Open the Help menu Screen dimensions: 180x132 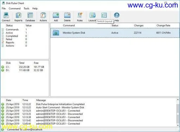coord(35,8)
